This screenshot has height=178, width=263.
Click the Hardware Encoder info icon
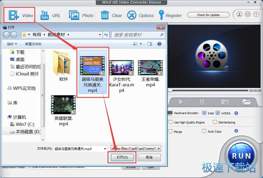click(x=236, y=113)
